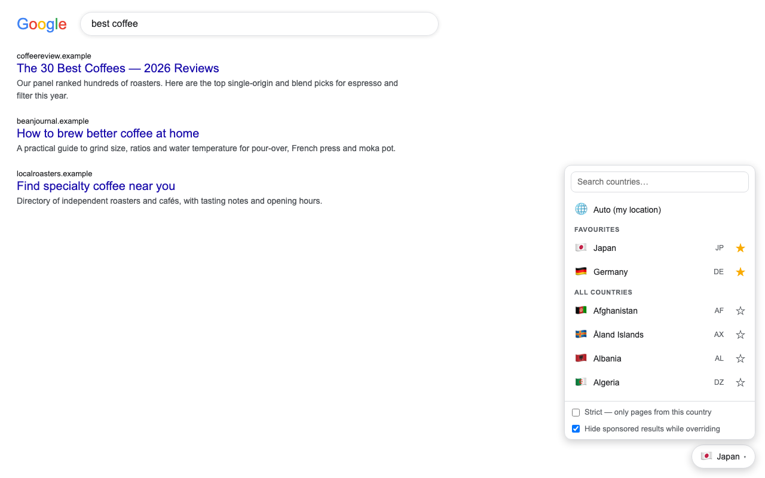Image resolution: width=765 pixels, height=478 pixels.
Task: Click the coffeereview.example site label
Action: click(54, 56)
